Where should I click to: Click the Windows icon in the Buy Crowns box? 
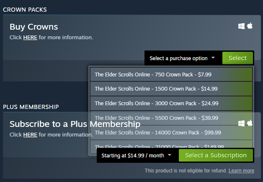click(x=241, y=26)
